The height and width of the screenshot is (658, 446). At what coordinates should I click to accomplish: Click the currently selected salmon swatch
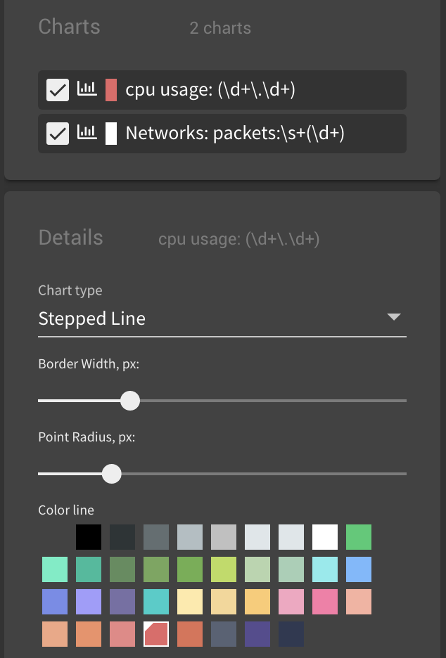tap(156, 633)
